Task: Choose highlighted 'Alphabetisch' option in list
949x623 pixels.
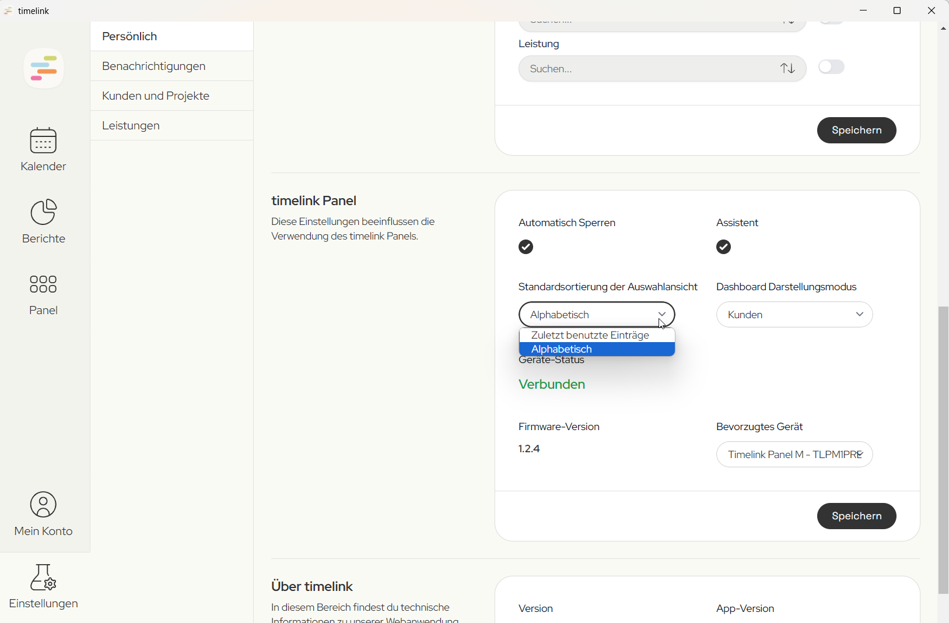Action: point(597,349)
